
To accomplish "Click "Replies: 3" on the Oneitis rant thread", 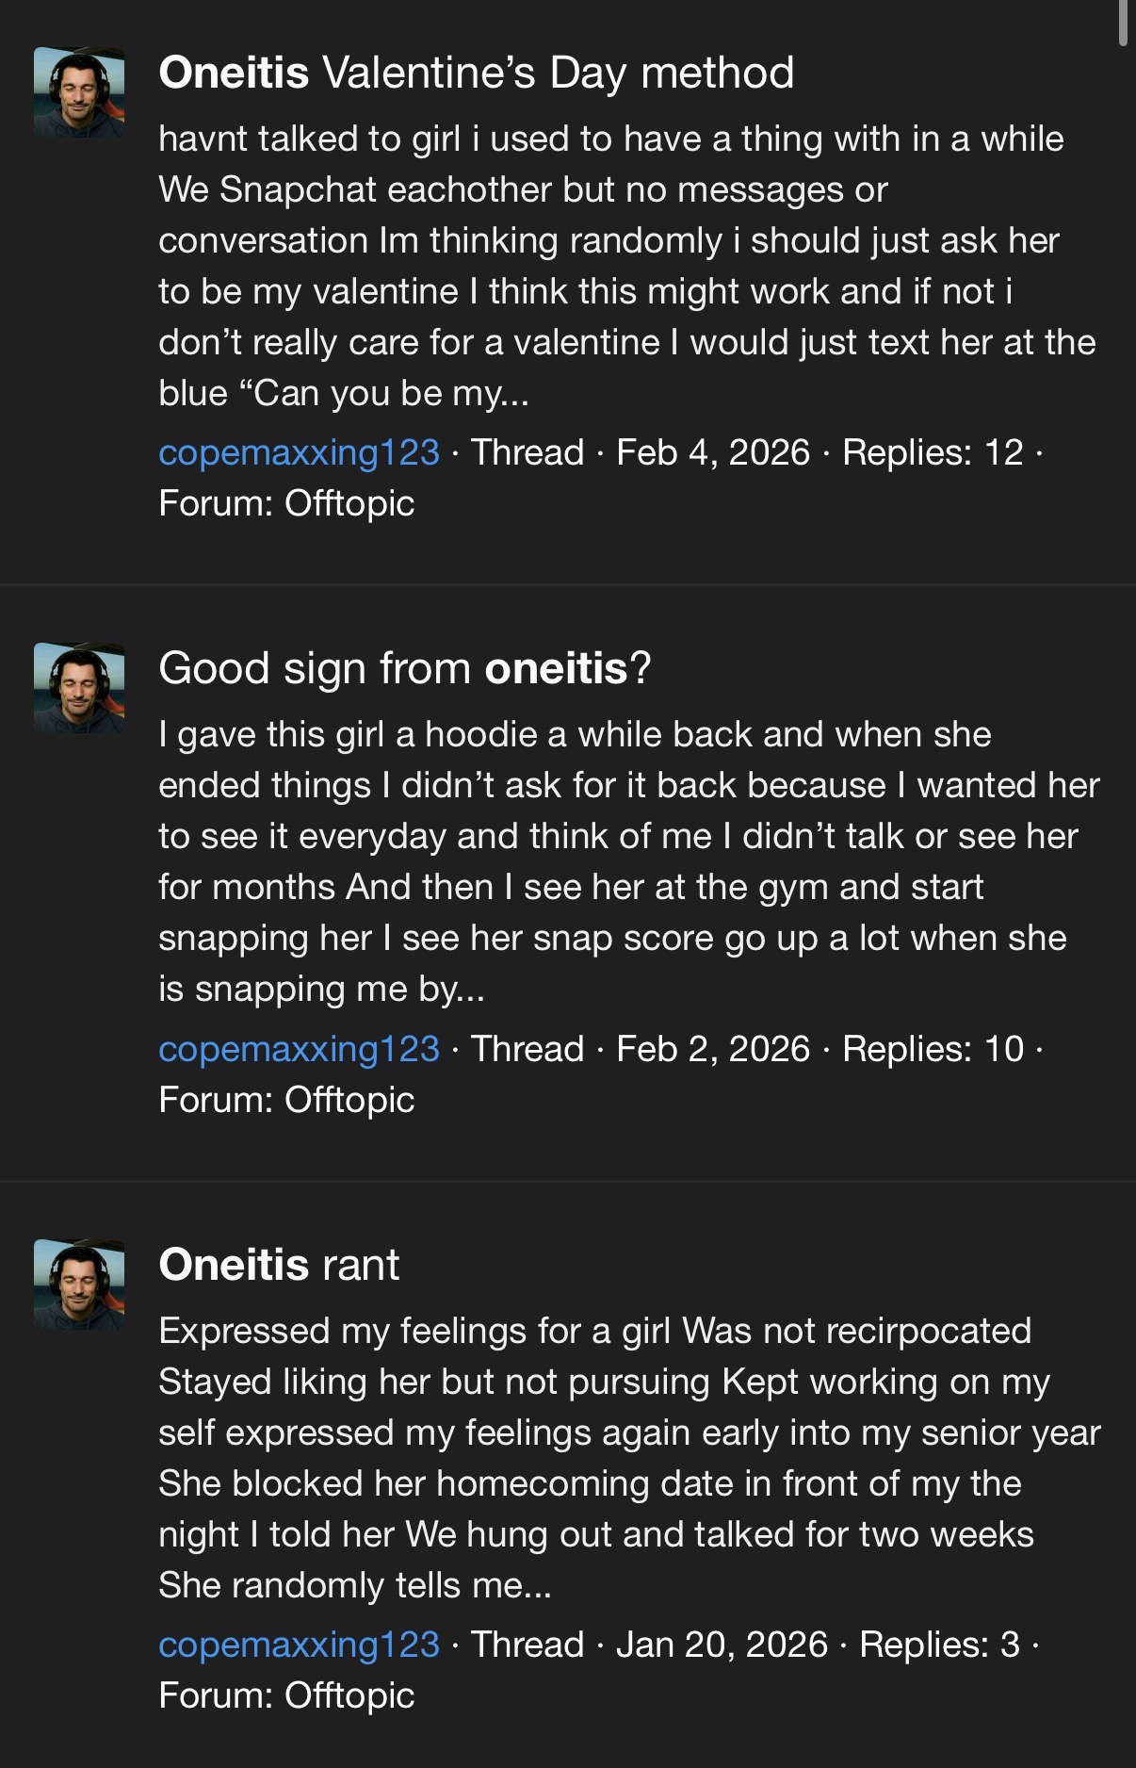I will click(x=939, y=1645).
